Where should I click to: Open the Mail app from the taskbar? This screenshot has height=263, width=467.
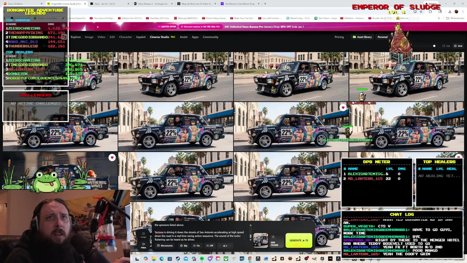coord(186,259)
